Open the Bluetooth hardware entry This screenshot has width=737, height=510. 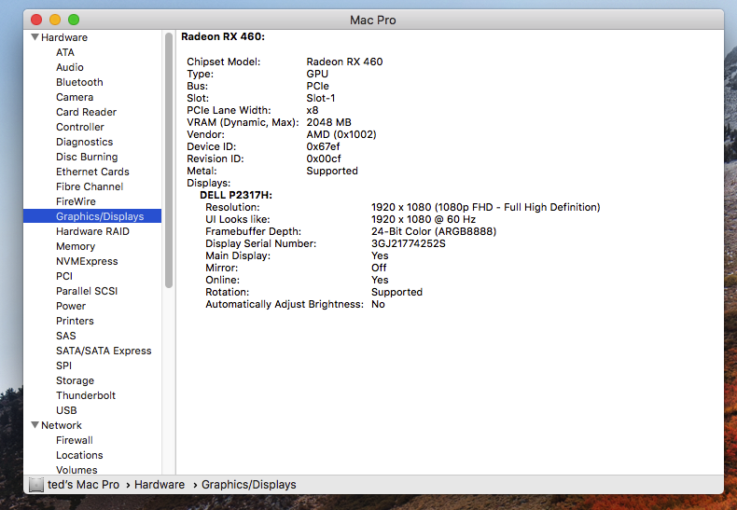pos(79,82)
